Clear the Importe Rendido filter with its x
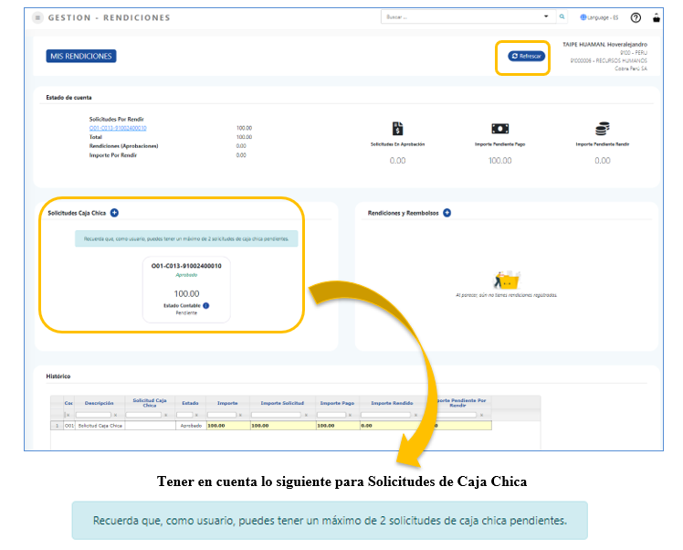Viewport: 683px width, 550px height. click(x=415, y=416)
